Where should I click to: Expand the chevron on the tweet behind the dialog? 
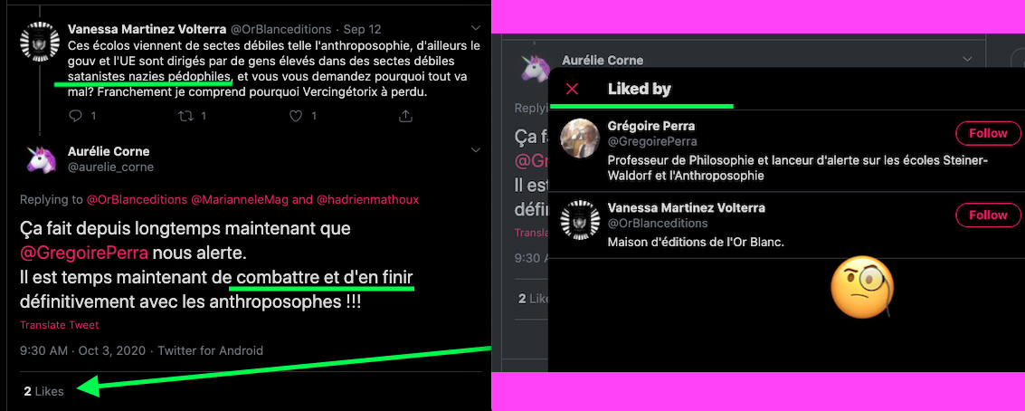(x=967, y=59)
